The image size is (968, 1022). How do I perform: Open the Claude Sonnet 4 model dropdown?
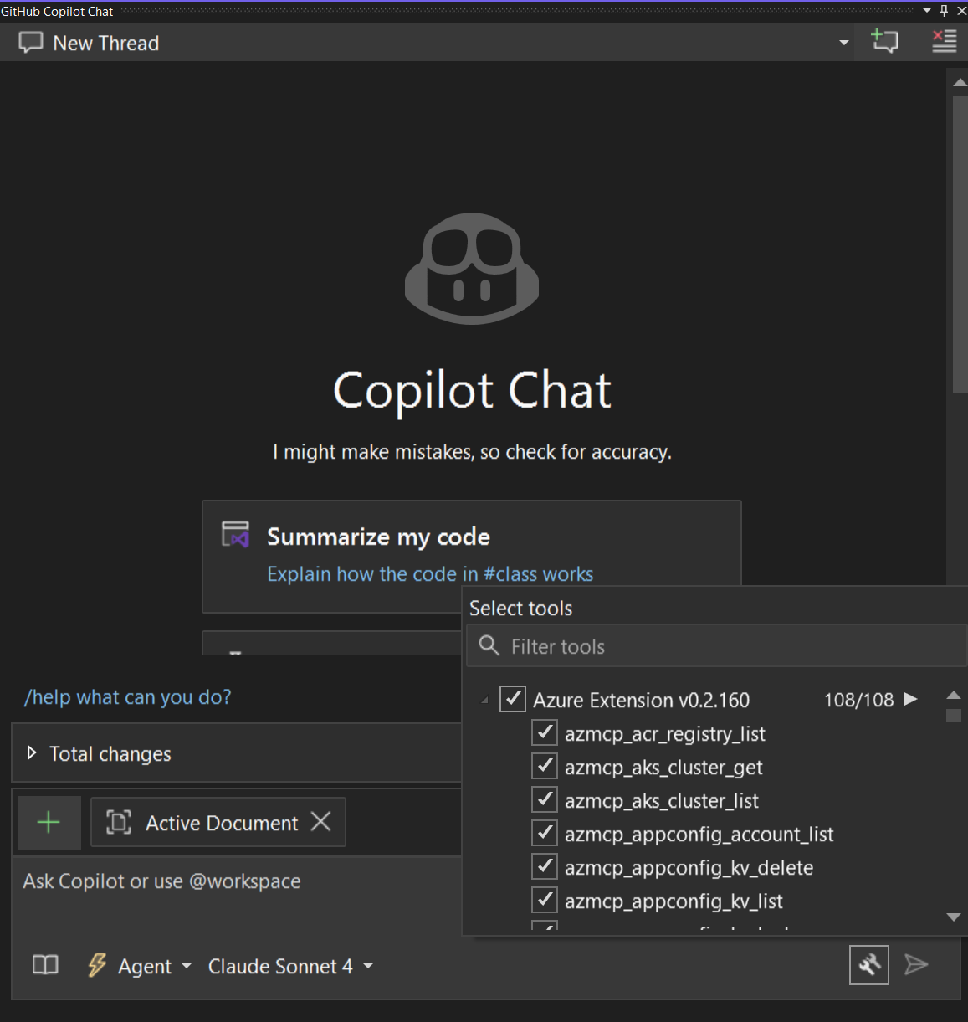289,966
